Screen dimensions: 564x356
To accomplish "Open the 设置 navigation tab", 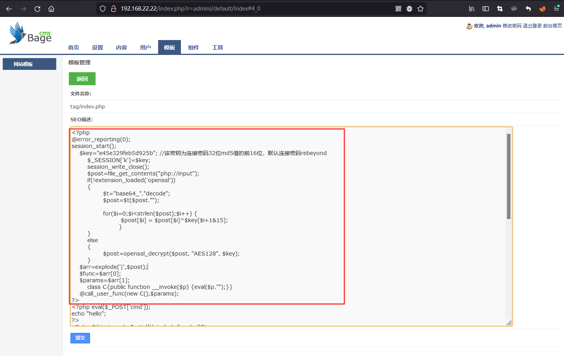I will tap(98, 47).
